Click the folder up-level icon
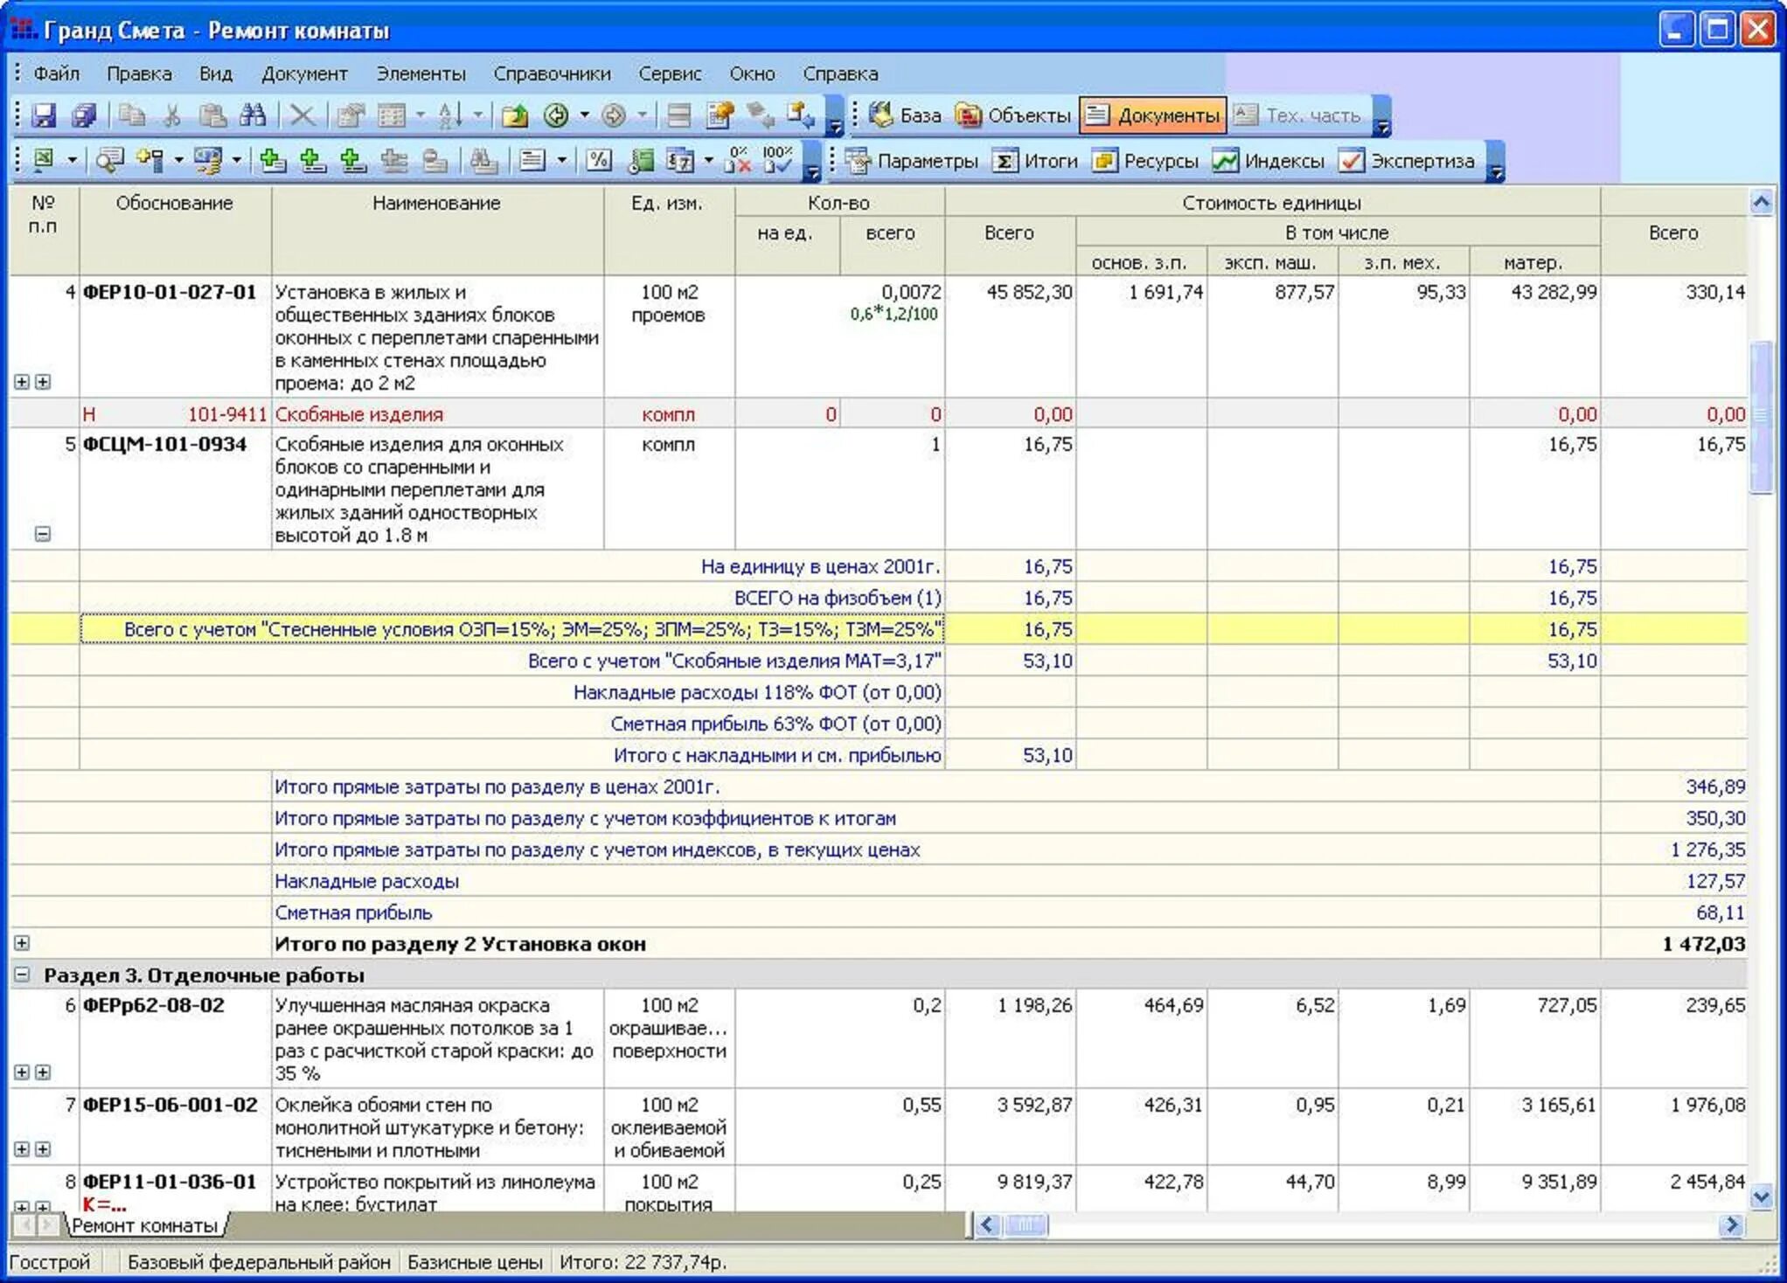 (515, 115)
